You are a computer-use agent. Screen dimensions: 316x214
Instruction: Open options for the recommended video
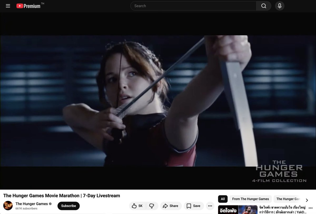[310, 208]
